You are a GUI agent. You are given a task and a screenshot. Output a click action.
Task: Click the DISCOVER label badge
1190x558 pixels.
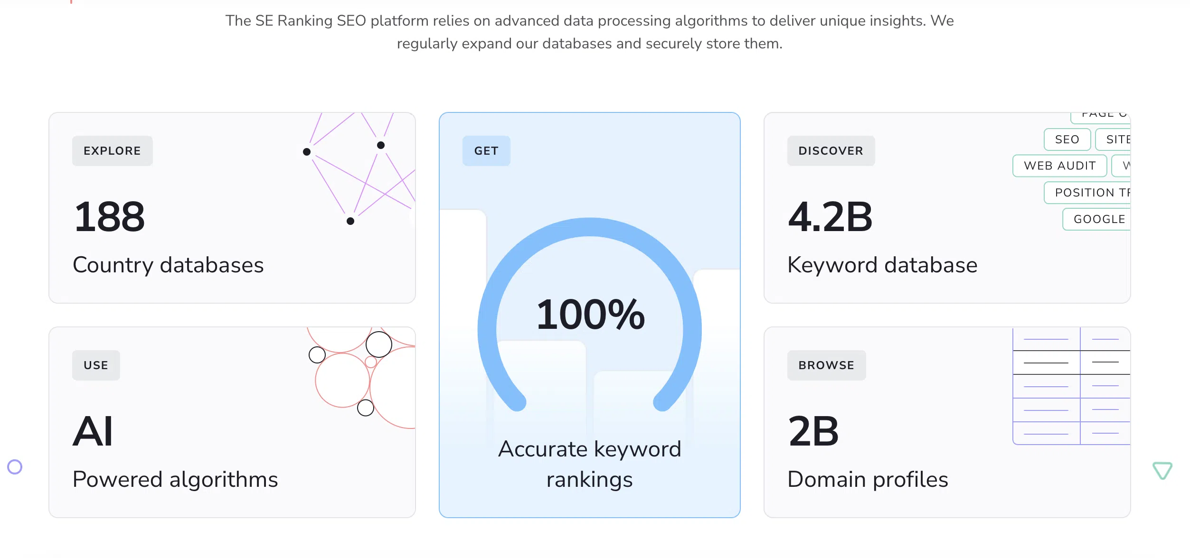pos(831,151)
